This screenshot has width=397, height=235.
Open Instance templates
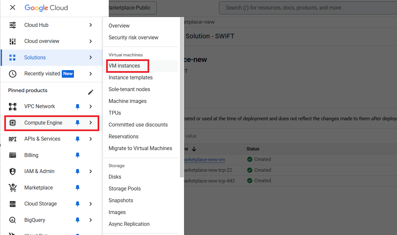pos(130,77)
